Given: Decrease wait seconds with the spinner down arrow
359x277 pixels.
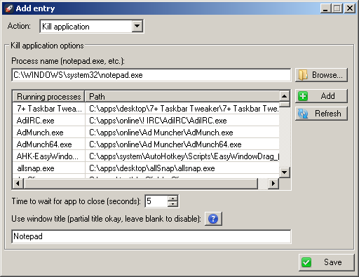Looking at the screenshot, I should (x=172, y=204).
